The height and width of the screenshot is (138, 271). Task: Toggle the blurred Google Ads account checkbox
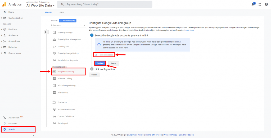coord(96,55)
